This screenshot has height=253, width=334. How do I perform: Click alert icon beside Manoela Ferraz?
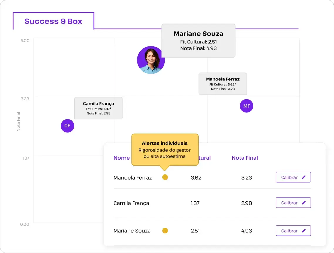pyautogui.click(x=165, y=177)
